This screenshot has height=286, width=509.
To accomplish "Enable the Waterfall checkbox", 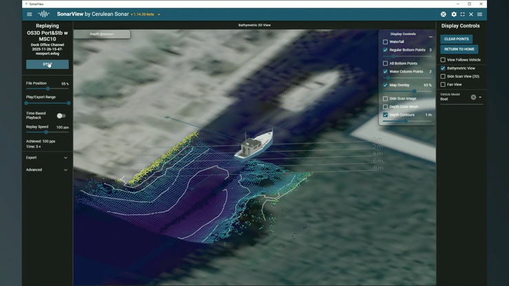I will click(x=386, y=42).
